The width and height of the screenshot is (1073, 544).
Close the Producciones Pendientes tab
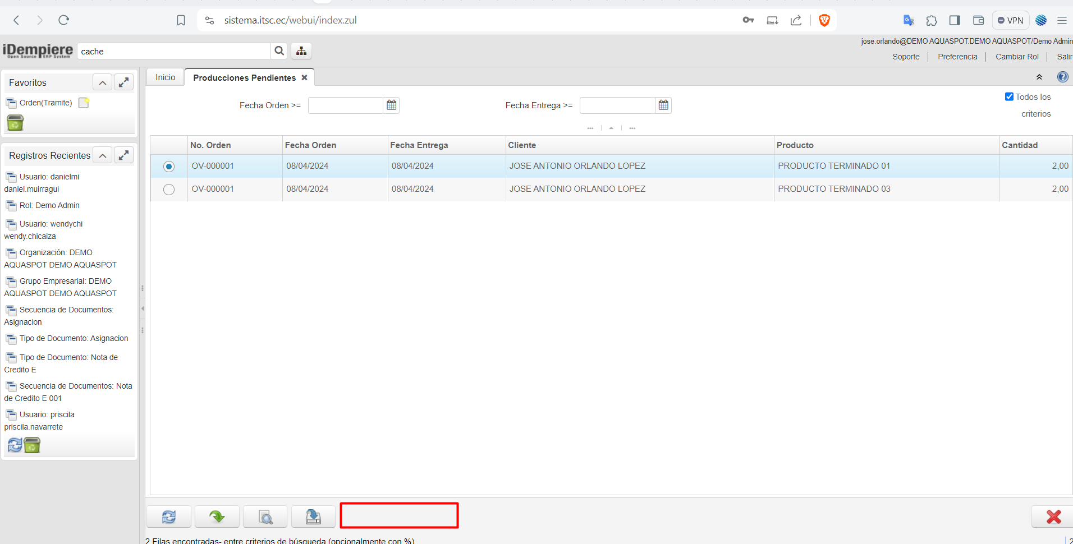click(304, 77)
